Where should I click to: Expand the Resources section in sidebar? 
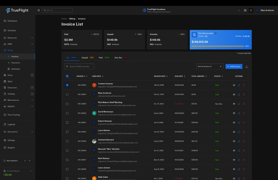[32, 38]
